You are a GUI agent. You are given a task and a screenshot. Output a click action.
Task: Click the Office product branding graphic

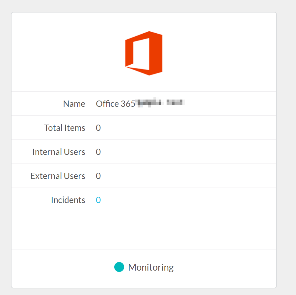point(143,53)
